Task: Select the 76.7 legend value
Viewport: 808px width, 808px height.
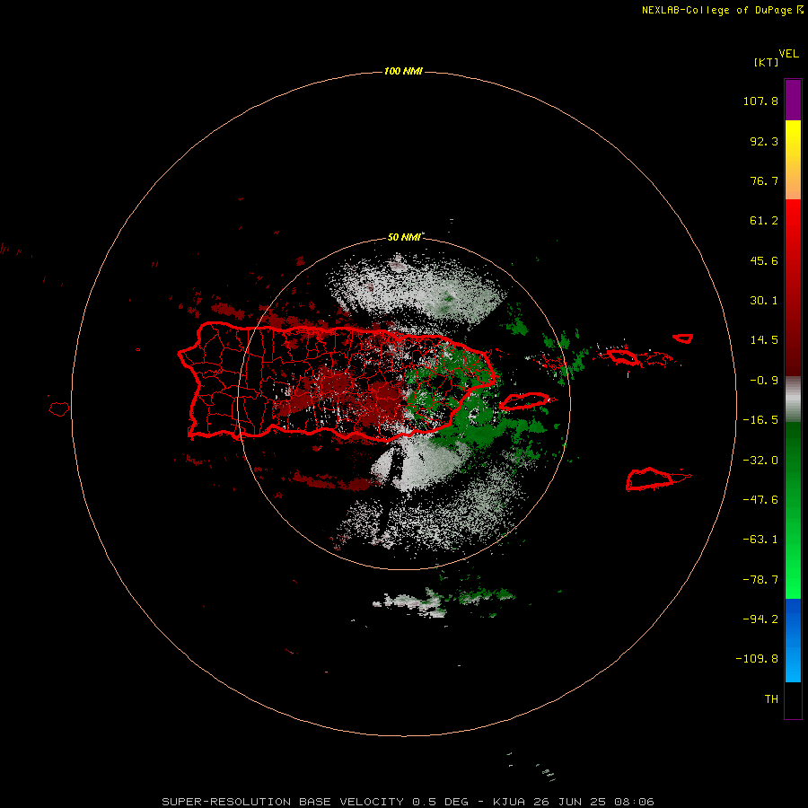Action: tap(764, 180)
